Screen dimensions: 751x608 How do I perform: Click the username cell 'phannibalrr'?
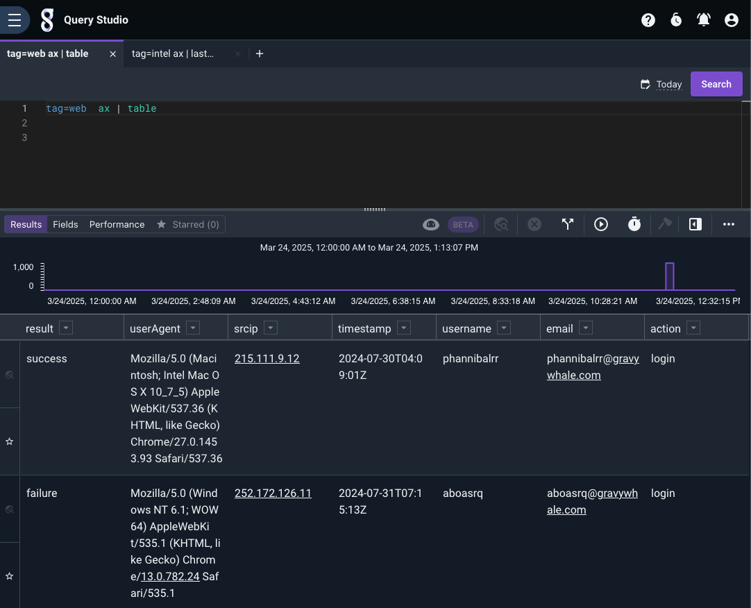point(471,358)
